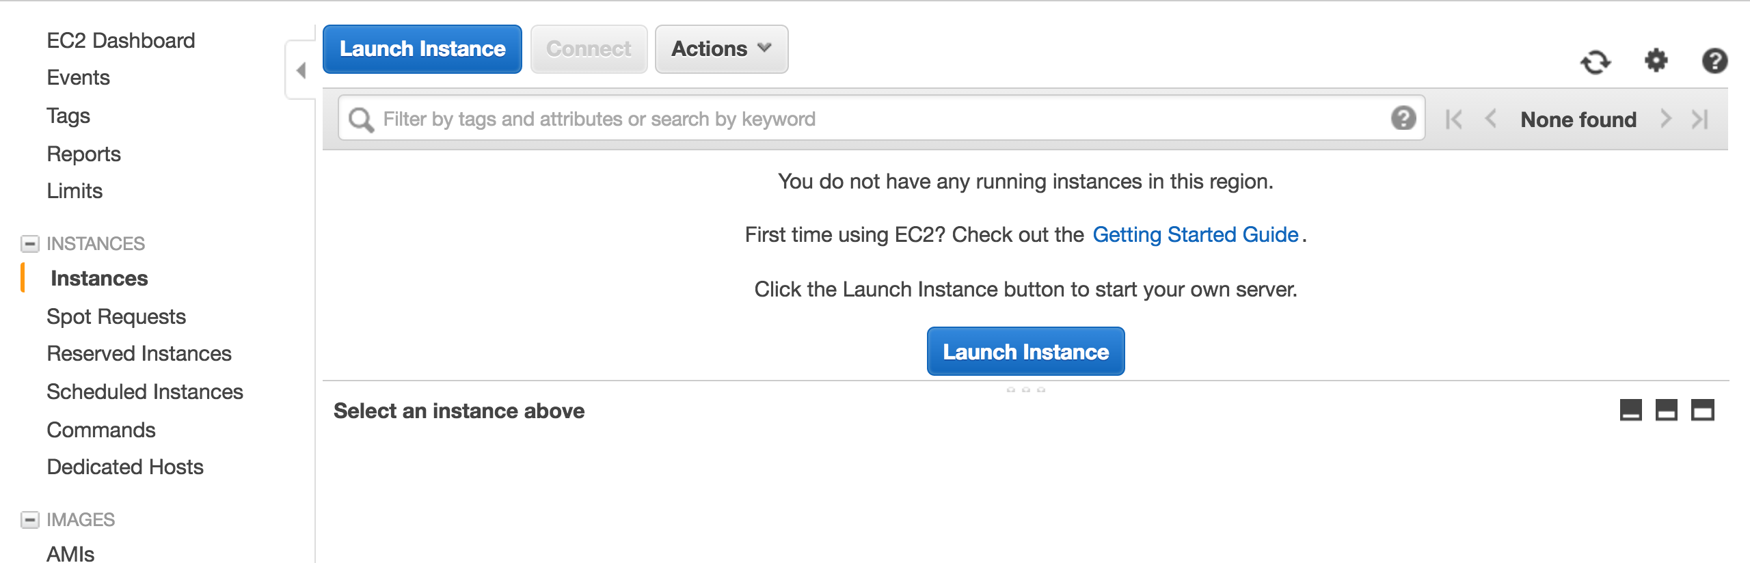Click the center Launch Instance button

point(1025,351)
